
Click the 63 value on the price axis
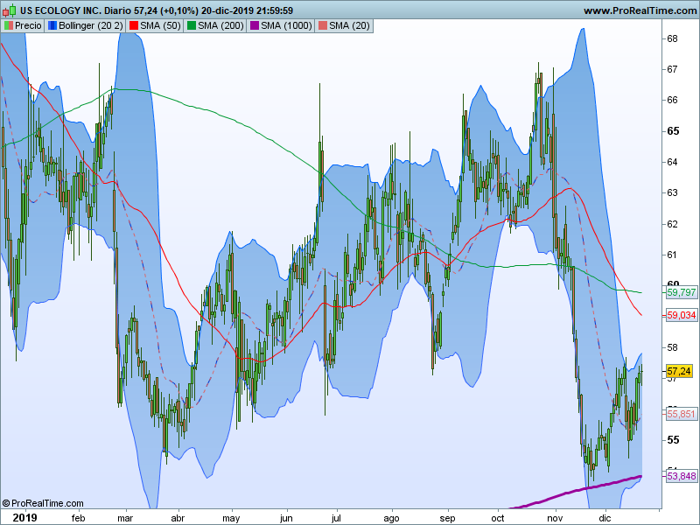pyautogui.click(x=672, y=192)
